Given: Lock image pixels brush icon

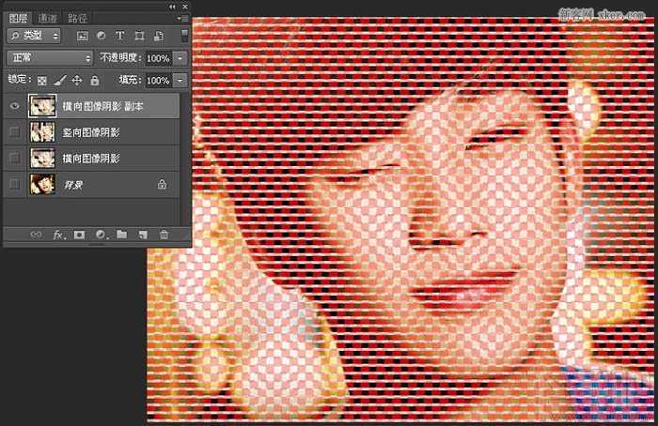Looking at the screenshot, I should 60,81.
